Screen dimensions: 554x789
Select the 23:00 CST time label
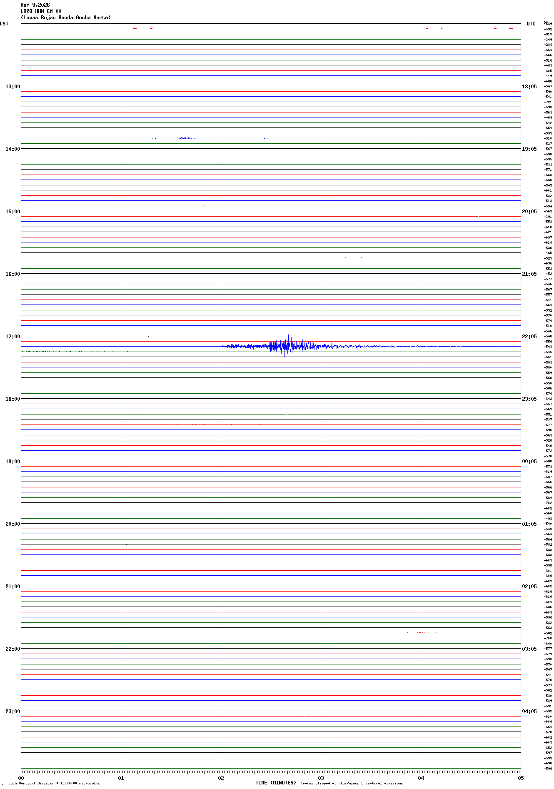[x=12, y=712]
